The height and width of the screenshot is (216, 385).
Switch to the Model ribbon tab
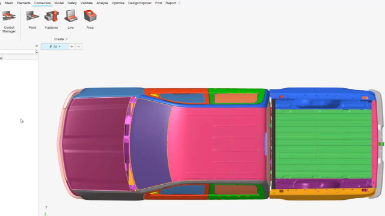coord(59,3)
